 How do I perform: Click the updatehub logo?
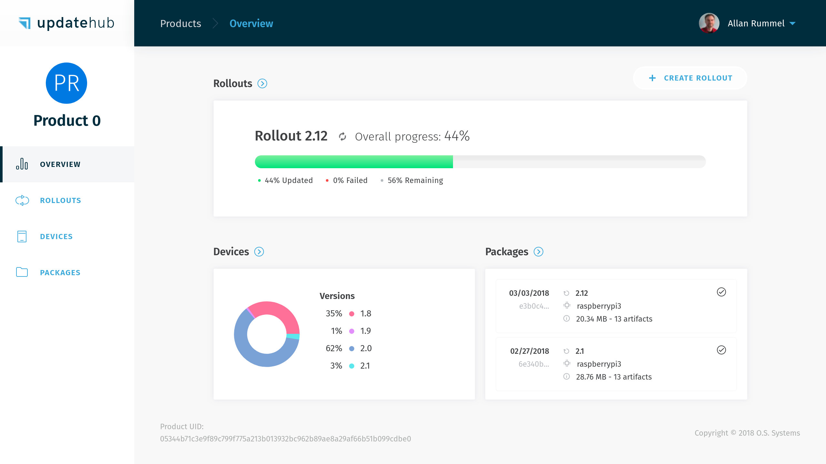66,23
